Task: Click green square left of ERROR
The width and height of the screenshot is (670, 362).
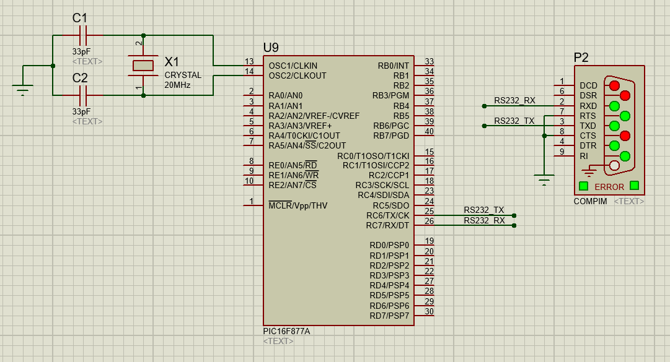Action: pos(583,186)
